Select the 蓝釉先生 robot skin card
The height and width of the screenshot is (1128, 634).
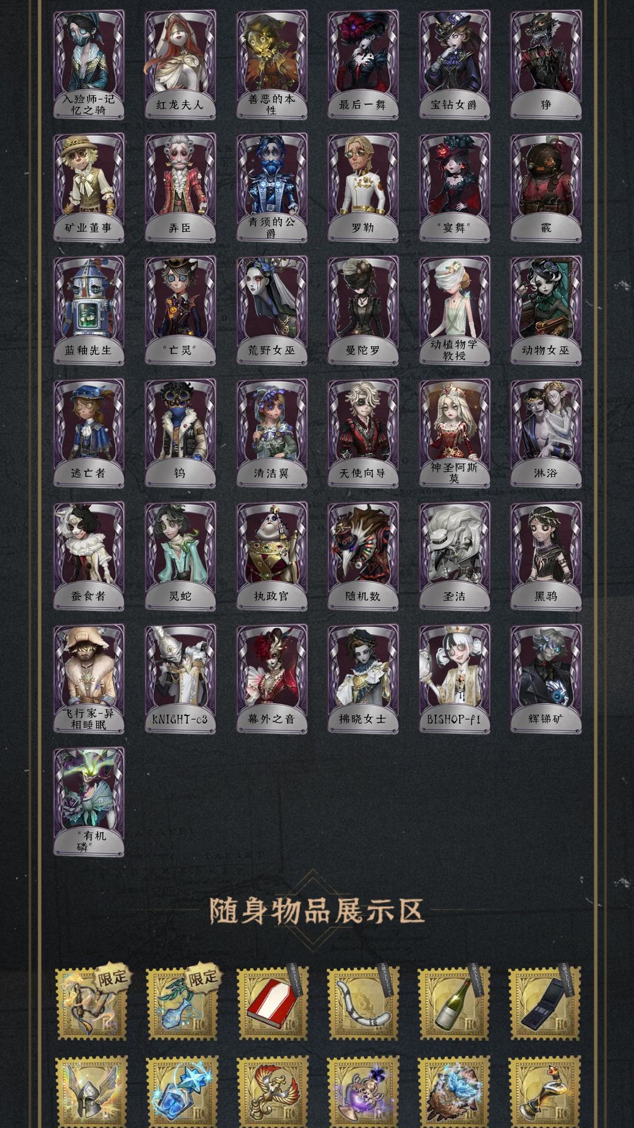89,310
